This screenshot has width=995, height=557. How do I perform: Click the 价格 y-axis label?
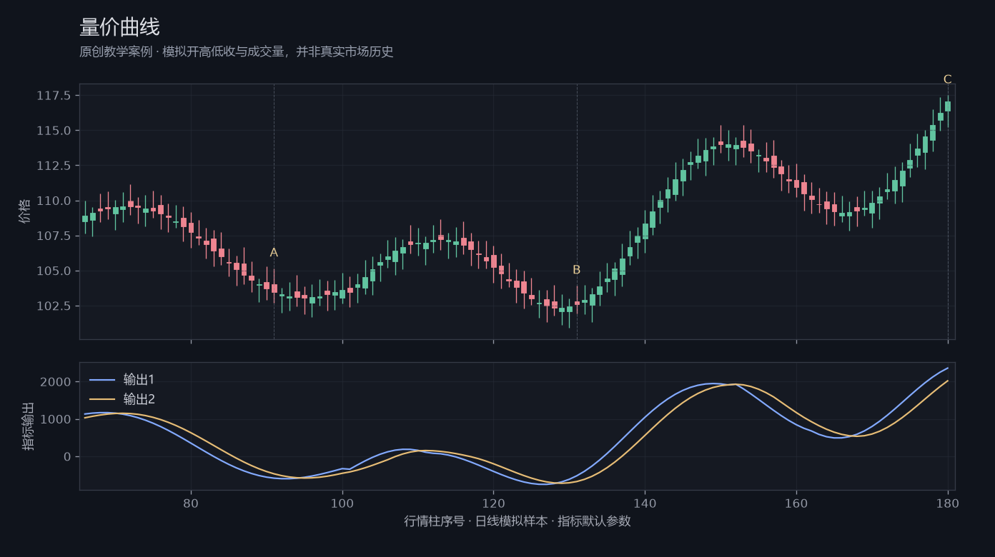pos(26,211)
